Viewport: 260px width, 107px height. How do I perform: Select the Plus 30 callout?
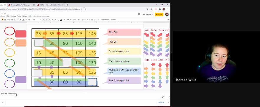(x=124, y=32)
